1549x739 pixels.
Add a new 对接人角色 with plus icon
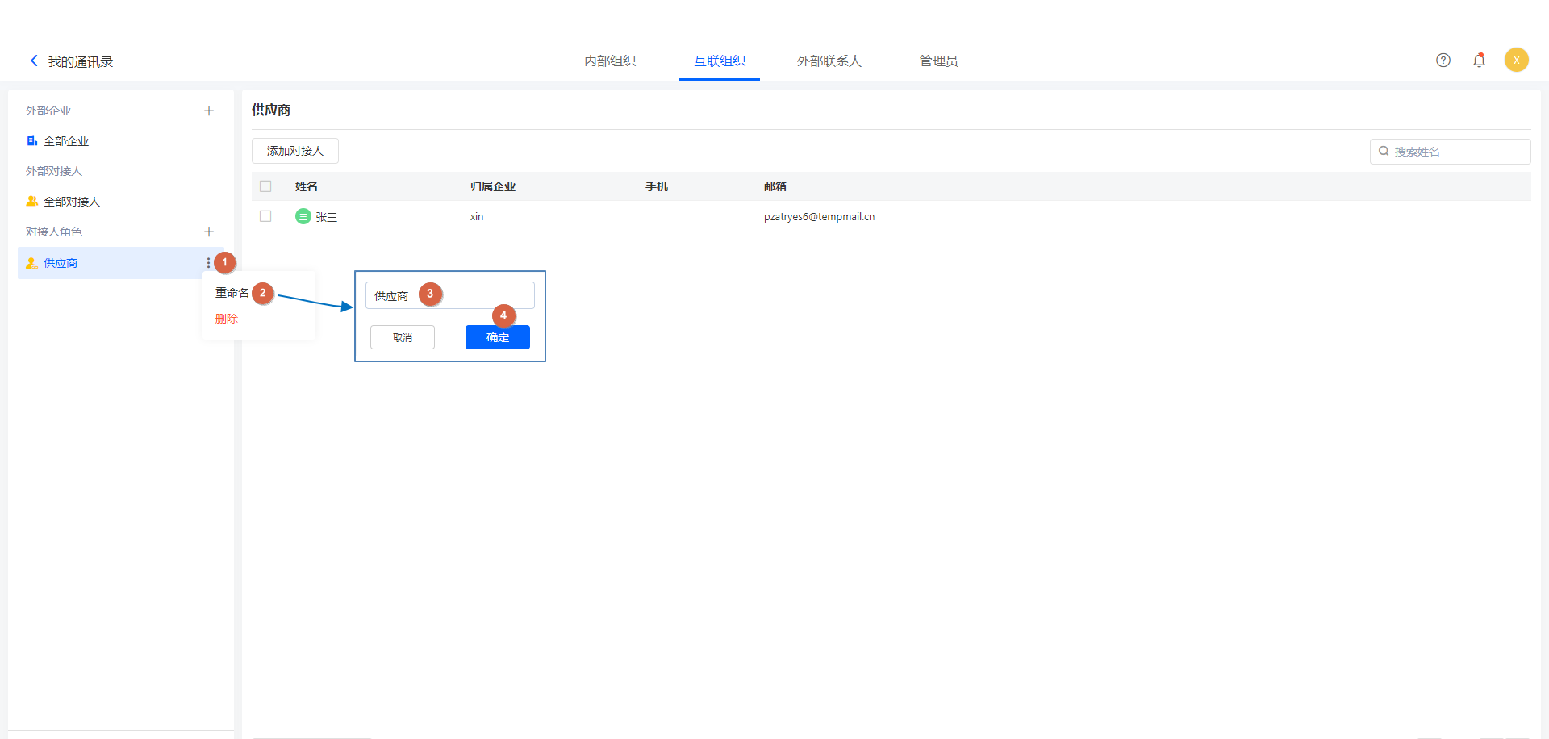209,232
